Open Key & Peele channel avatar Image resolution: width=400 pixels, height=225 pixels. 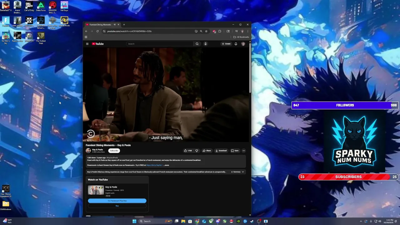click(88, 151)
